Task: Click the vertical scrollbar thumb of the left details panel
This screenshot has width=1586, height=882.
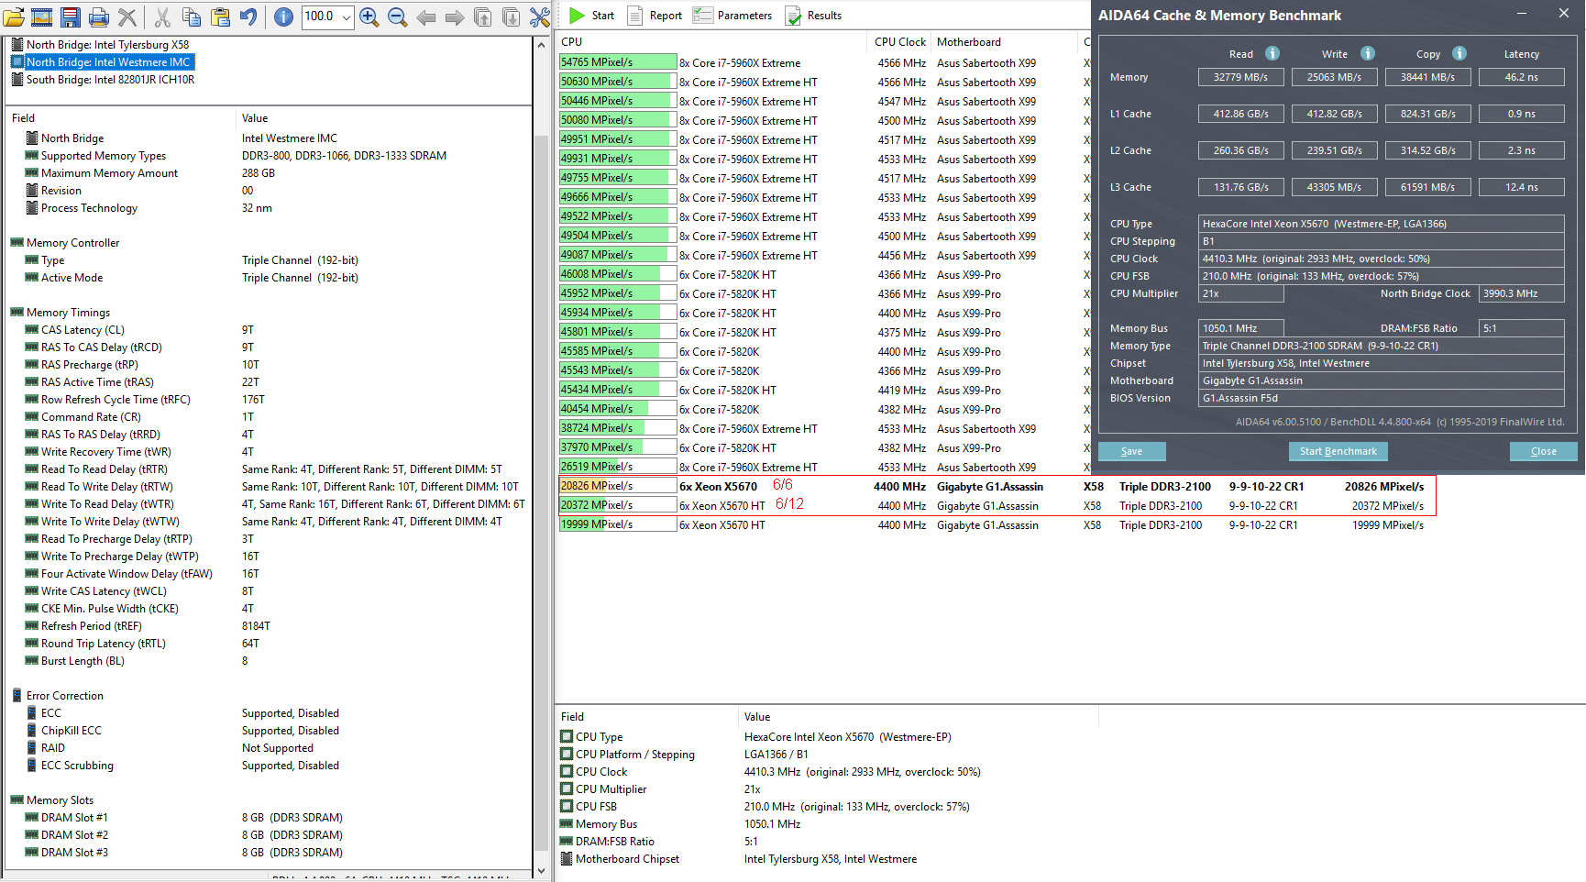Action: click(x=541, y=491)
